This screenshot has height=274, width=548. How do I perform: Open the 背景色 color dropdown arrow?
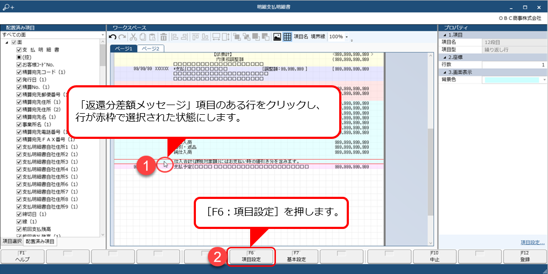544,79
